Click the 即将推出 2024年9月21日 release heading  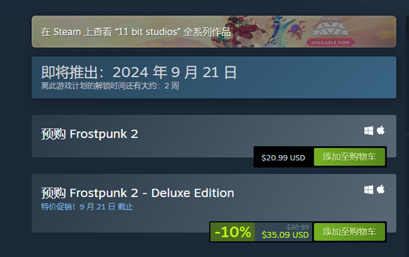[x=139, y=72]
